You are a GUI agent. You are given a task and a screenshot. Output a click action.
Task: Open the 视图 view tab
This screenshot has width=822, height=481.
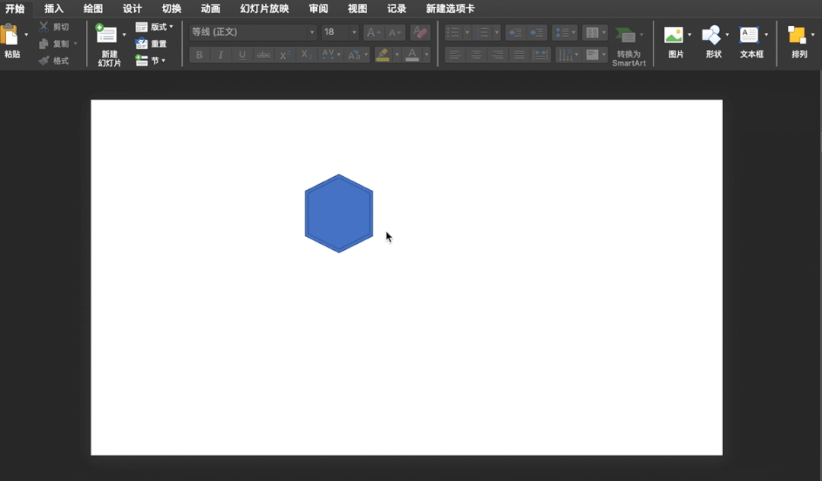coord(357,8)
